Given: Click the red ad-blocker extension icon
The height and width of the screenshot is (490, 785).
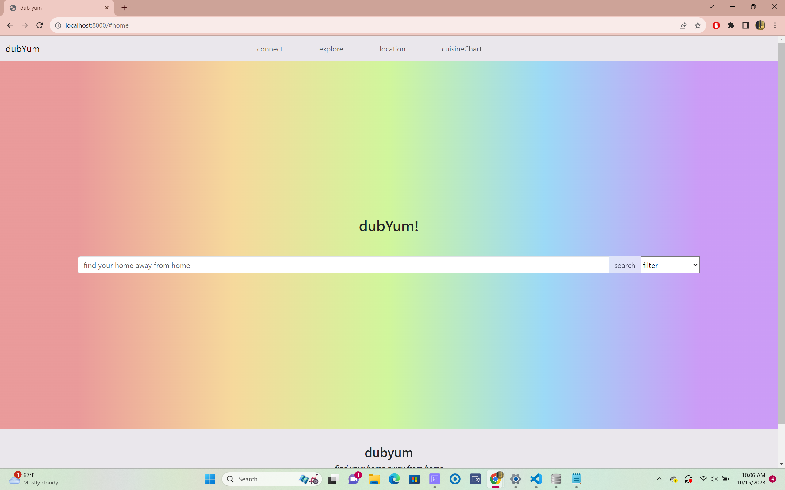Looking at the screenshot, I should click(716, 25).
